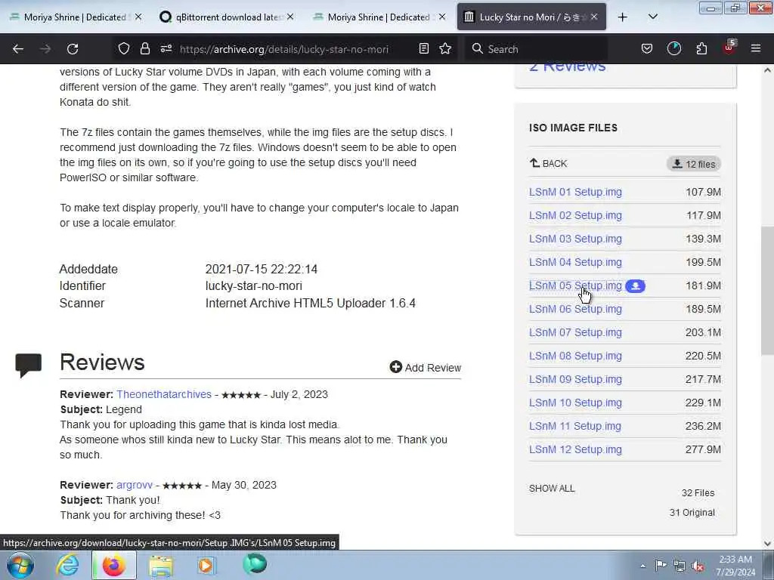This screenshot has height=580, width=774.
Task: Click the page vertical scrollbar thumb
Action: 767,291
